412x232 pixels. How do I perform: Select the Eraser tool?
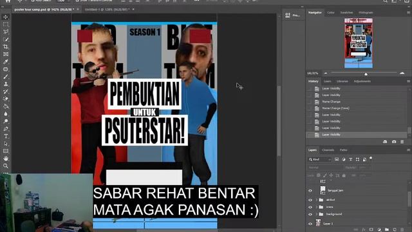tap(6, 99)
